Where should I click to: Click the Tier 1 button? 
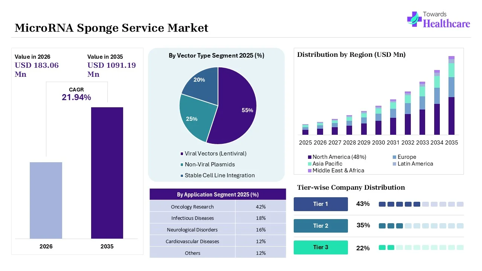coord(321,204)
